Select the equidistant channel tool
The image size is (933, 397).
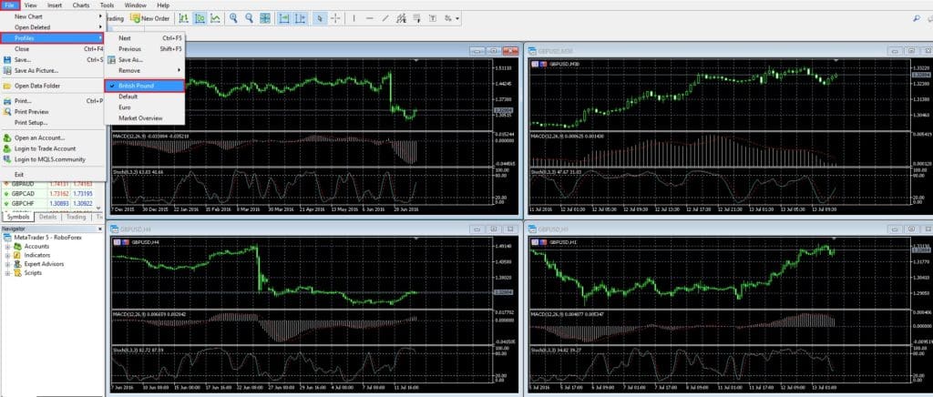tap(401, 18)
